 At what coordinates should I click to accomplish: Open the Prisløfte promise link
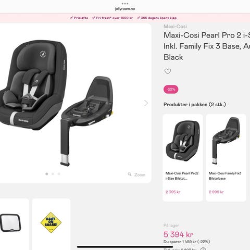coord(79,18)
